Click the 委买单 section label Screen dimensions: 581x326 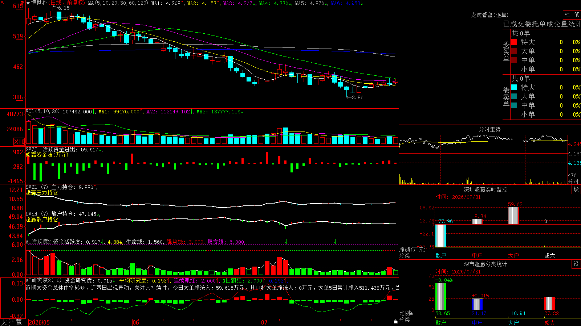tap(506, 52)
